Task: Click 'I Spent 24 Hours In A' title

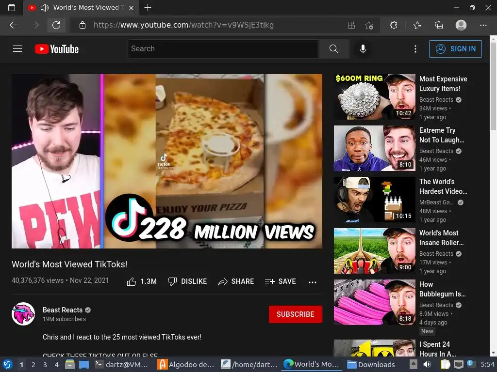Action: click(437, 349)
